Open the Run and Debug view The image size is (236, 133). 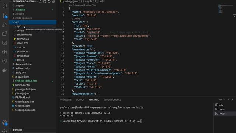click(x=5, y=24)
